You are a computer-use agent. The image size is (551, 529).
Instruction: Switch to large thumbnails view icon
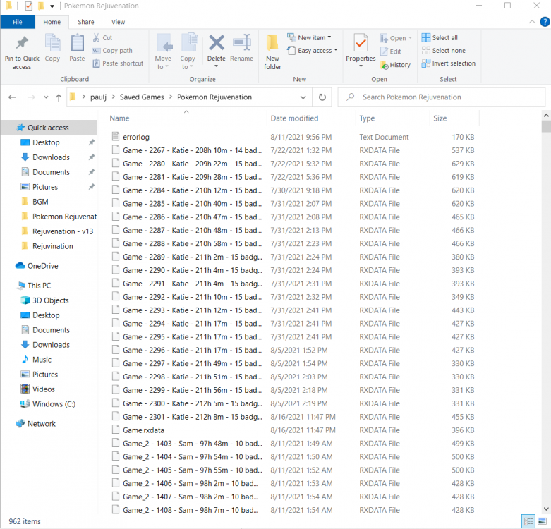543,521
